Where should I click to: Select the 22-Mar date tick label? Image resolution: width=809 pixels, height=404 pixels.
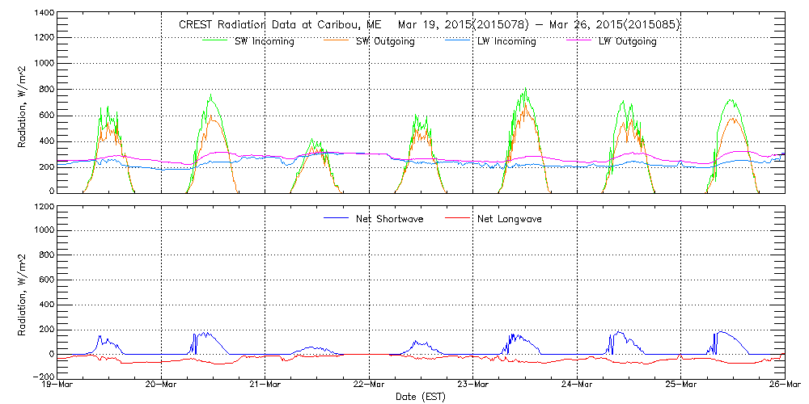tap(369, 385)
